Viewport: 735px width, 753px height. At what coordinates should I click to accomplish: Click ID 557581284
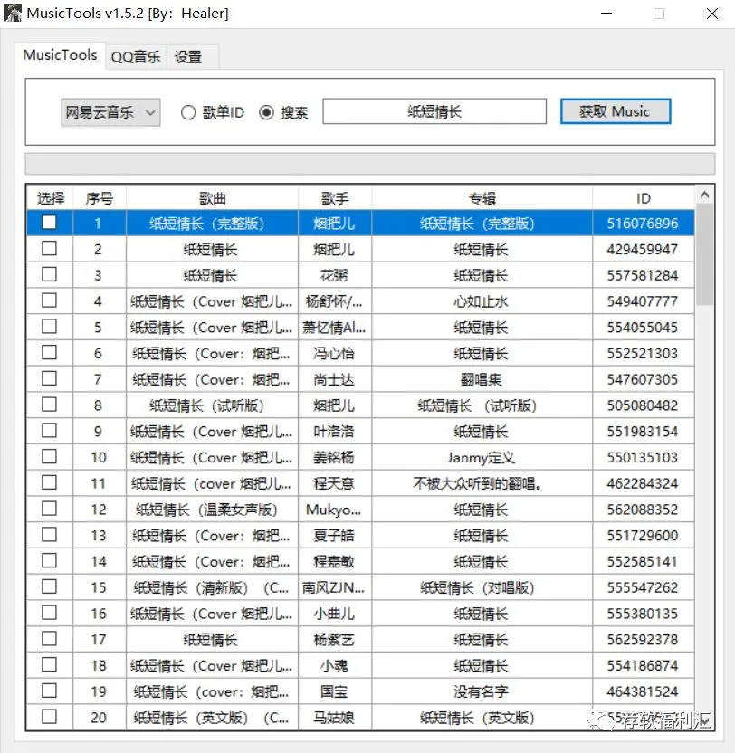click(x=643, y=275)
